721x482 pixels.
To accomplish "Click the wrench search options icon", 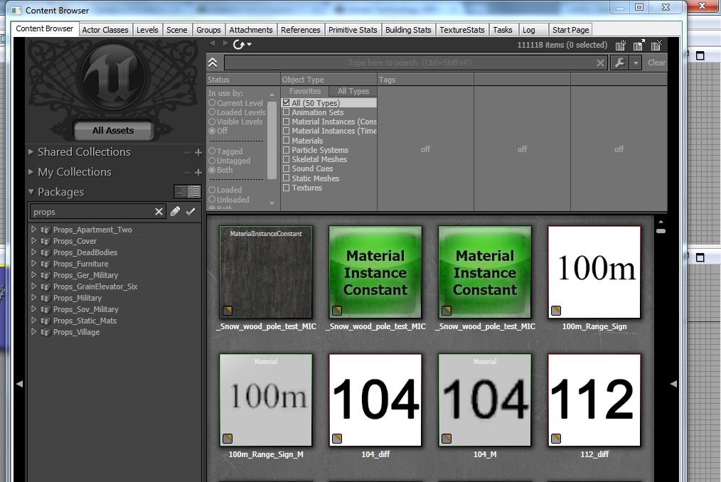I will pyautogui.click(x=619, y=63).
